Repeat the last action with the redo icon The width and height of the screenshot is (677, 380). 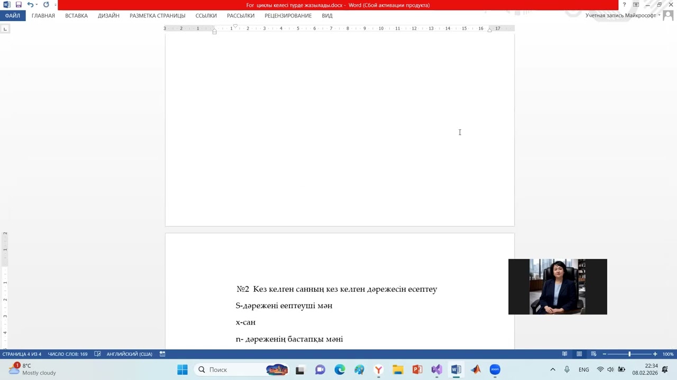pyautogui.click(x=46, y=5)
